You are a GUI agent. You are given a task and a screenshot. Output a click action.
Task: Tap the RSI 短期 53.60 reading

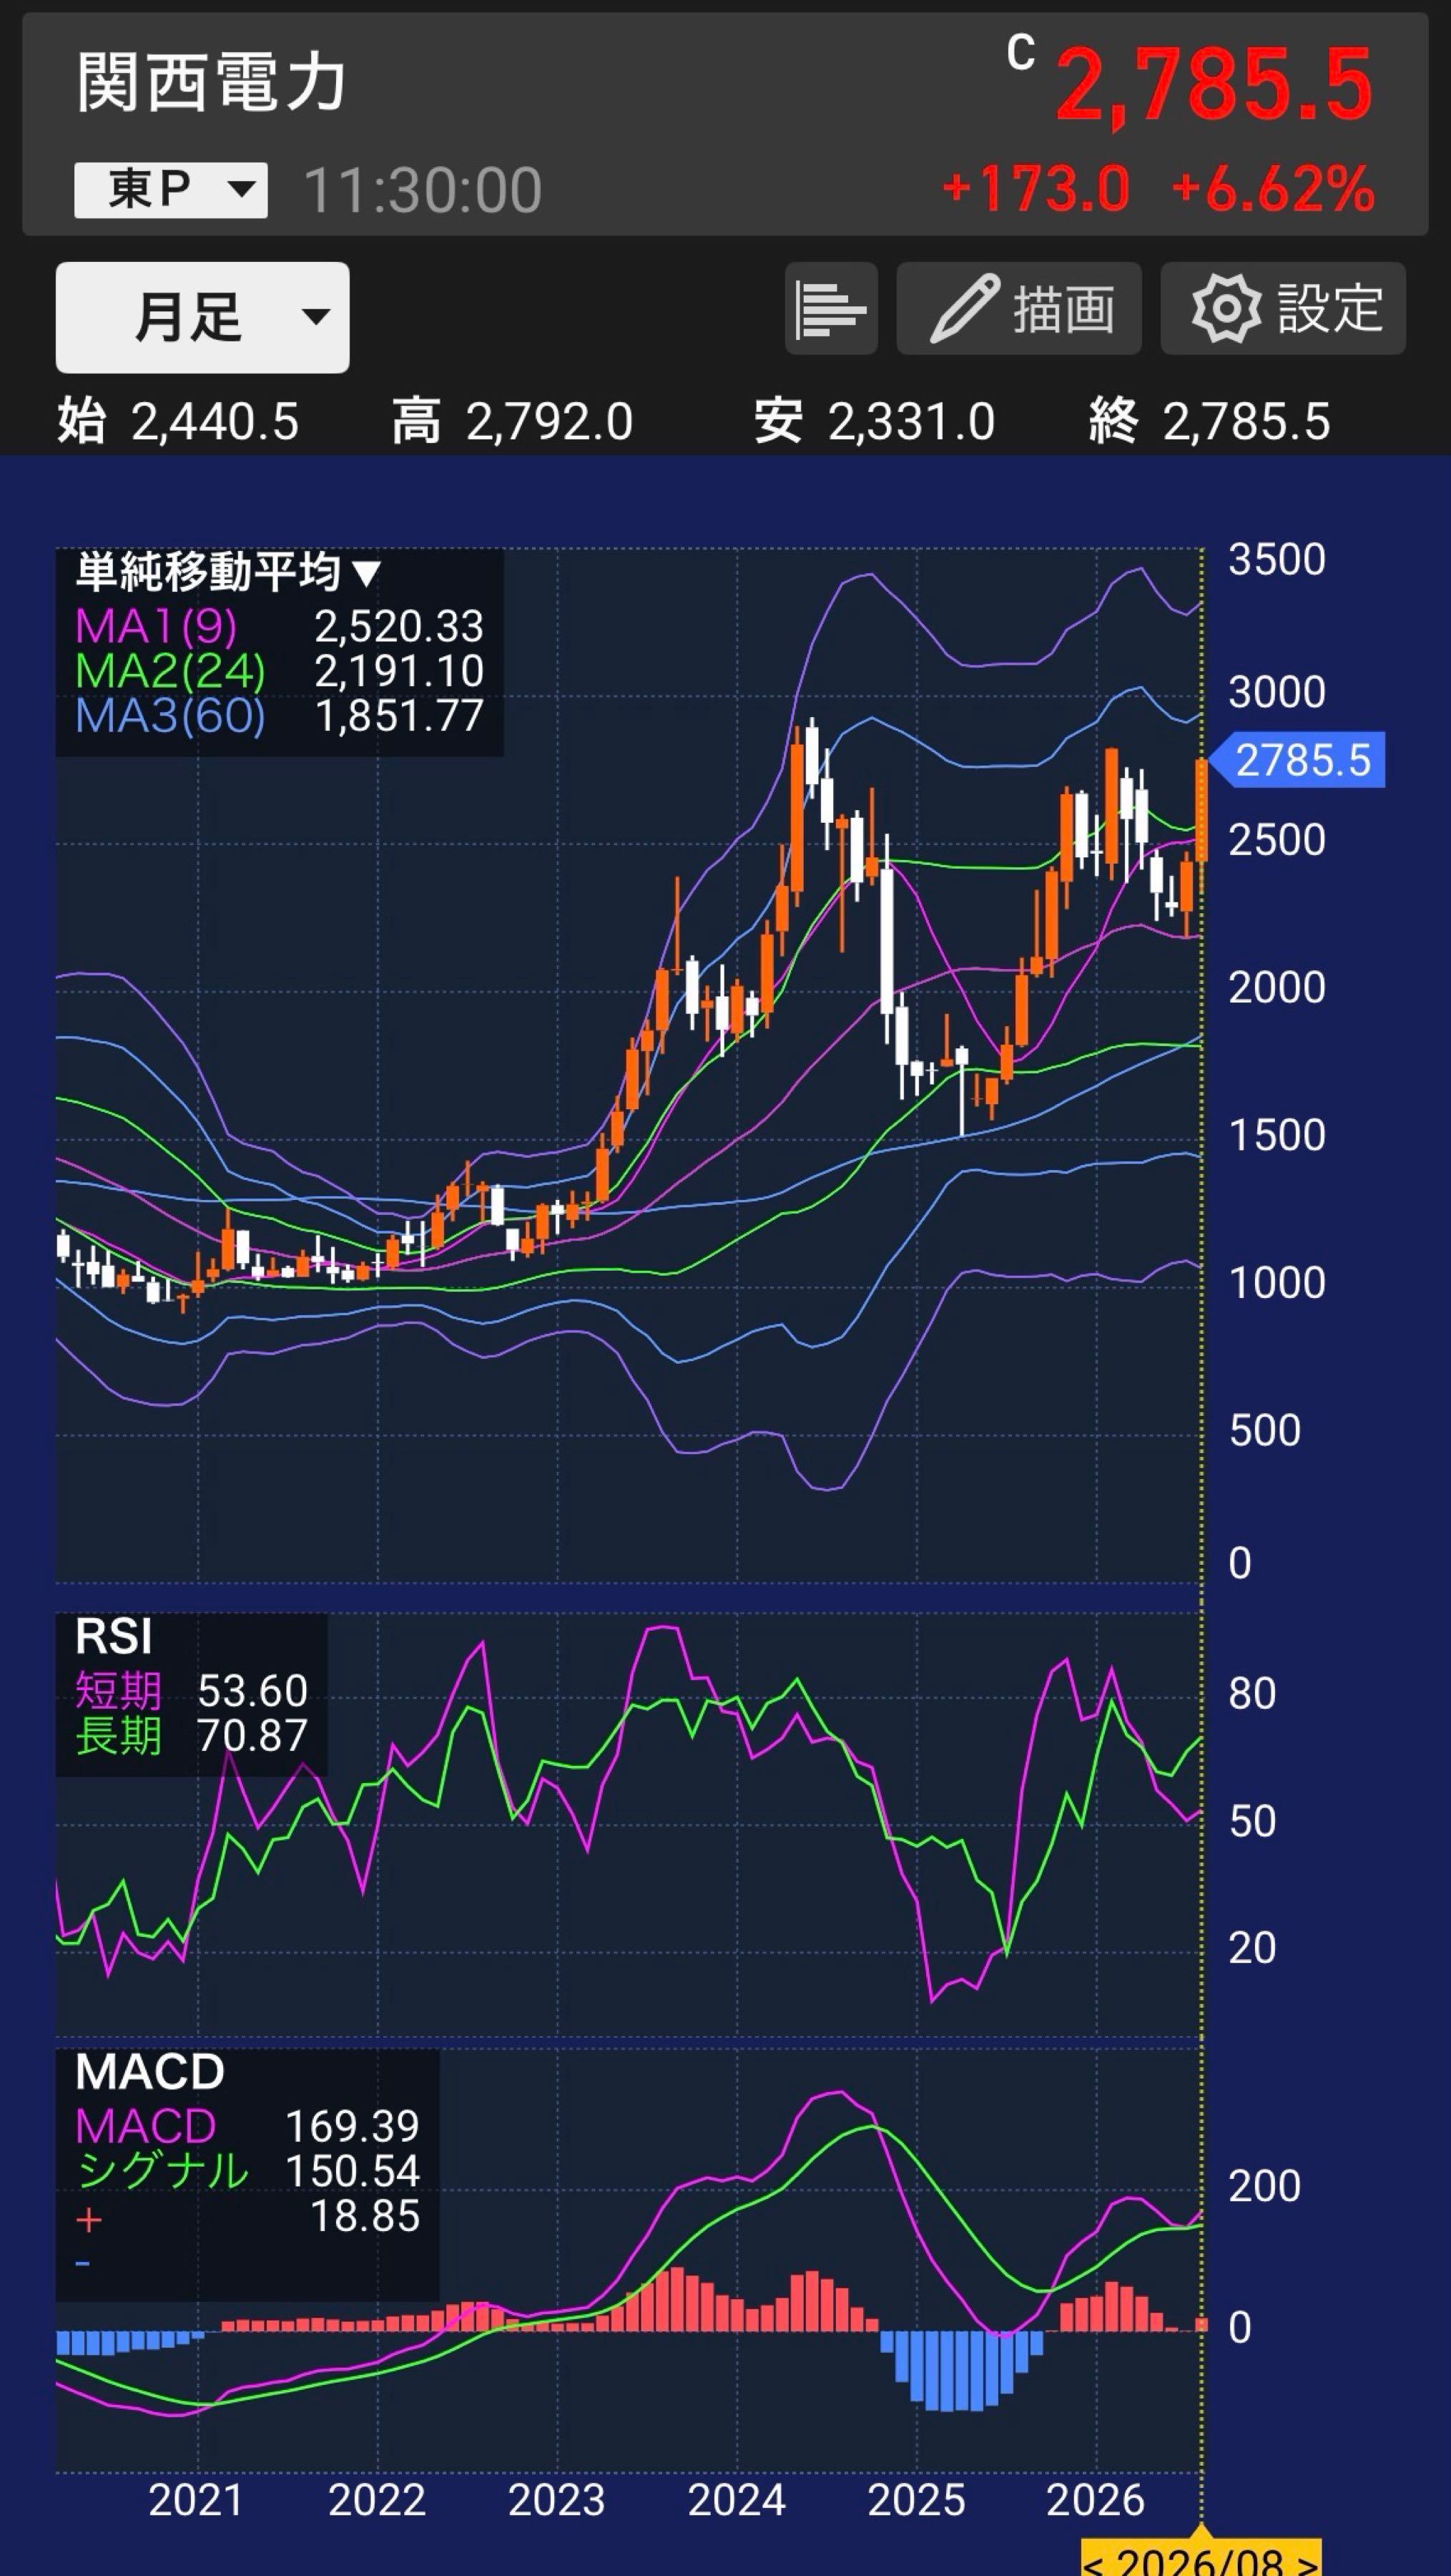(192, 1691)
